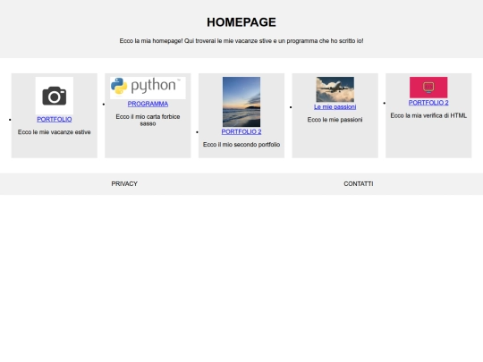Open the PORTFOLIO link under the camera
Viewport: 483px width, 362px height.
55,120
